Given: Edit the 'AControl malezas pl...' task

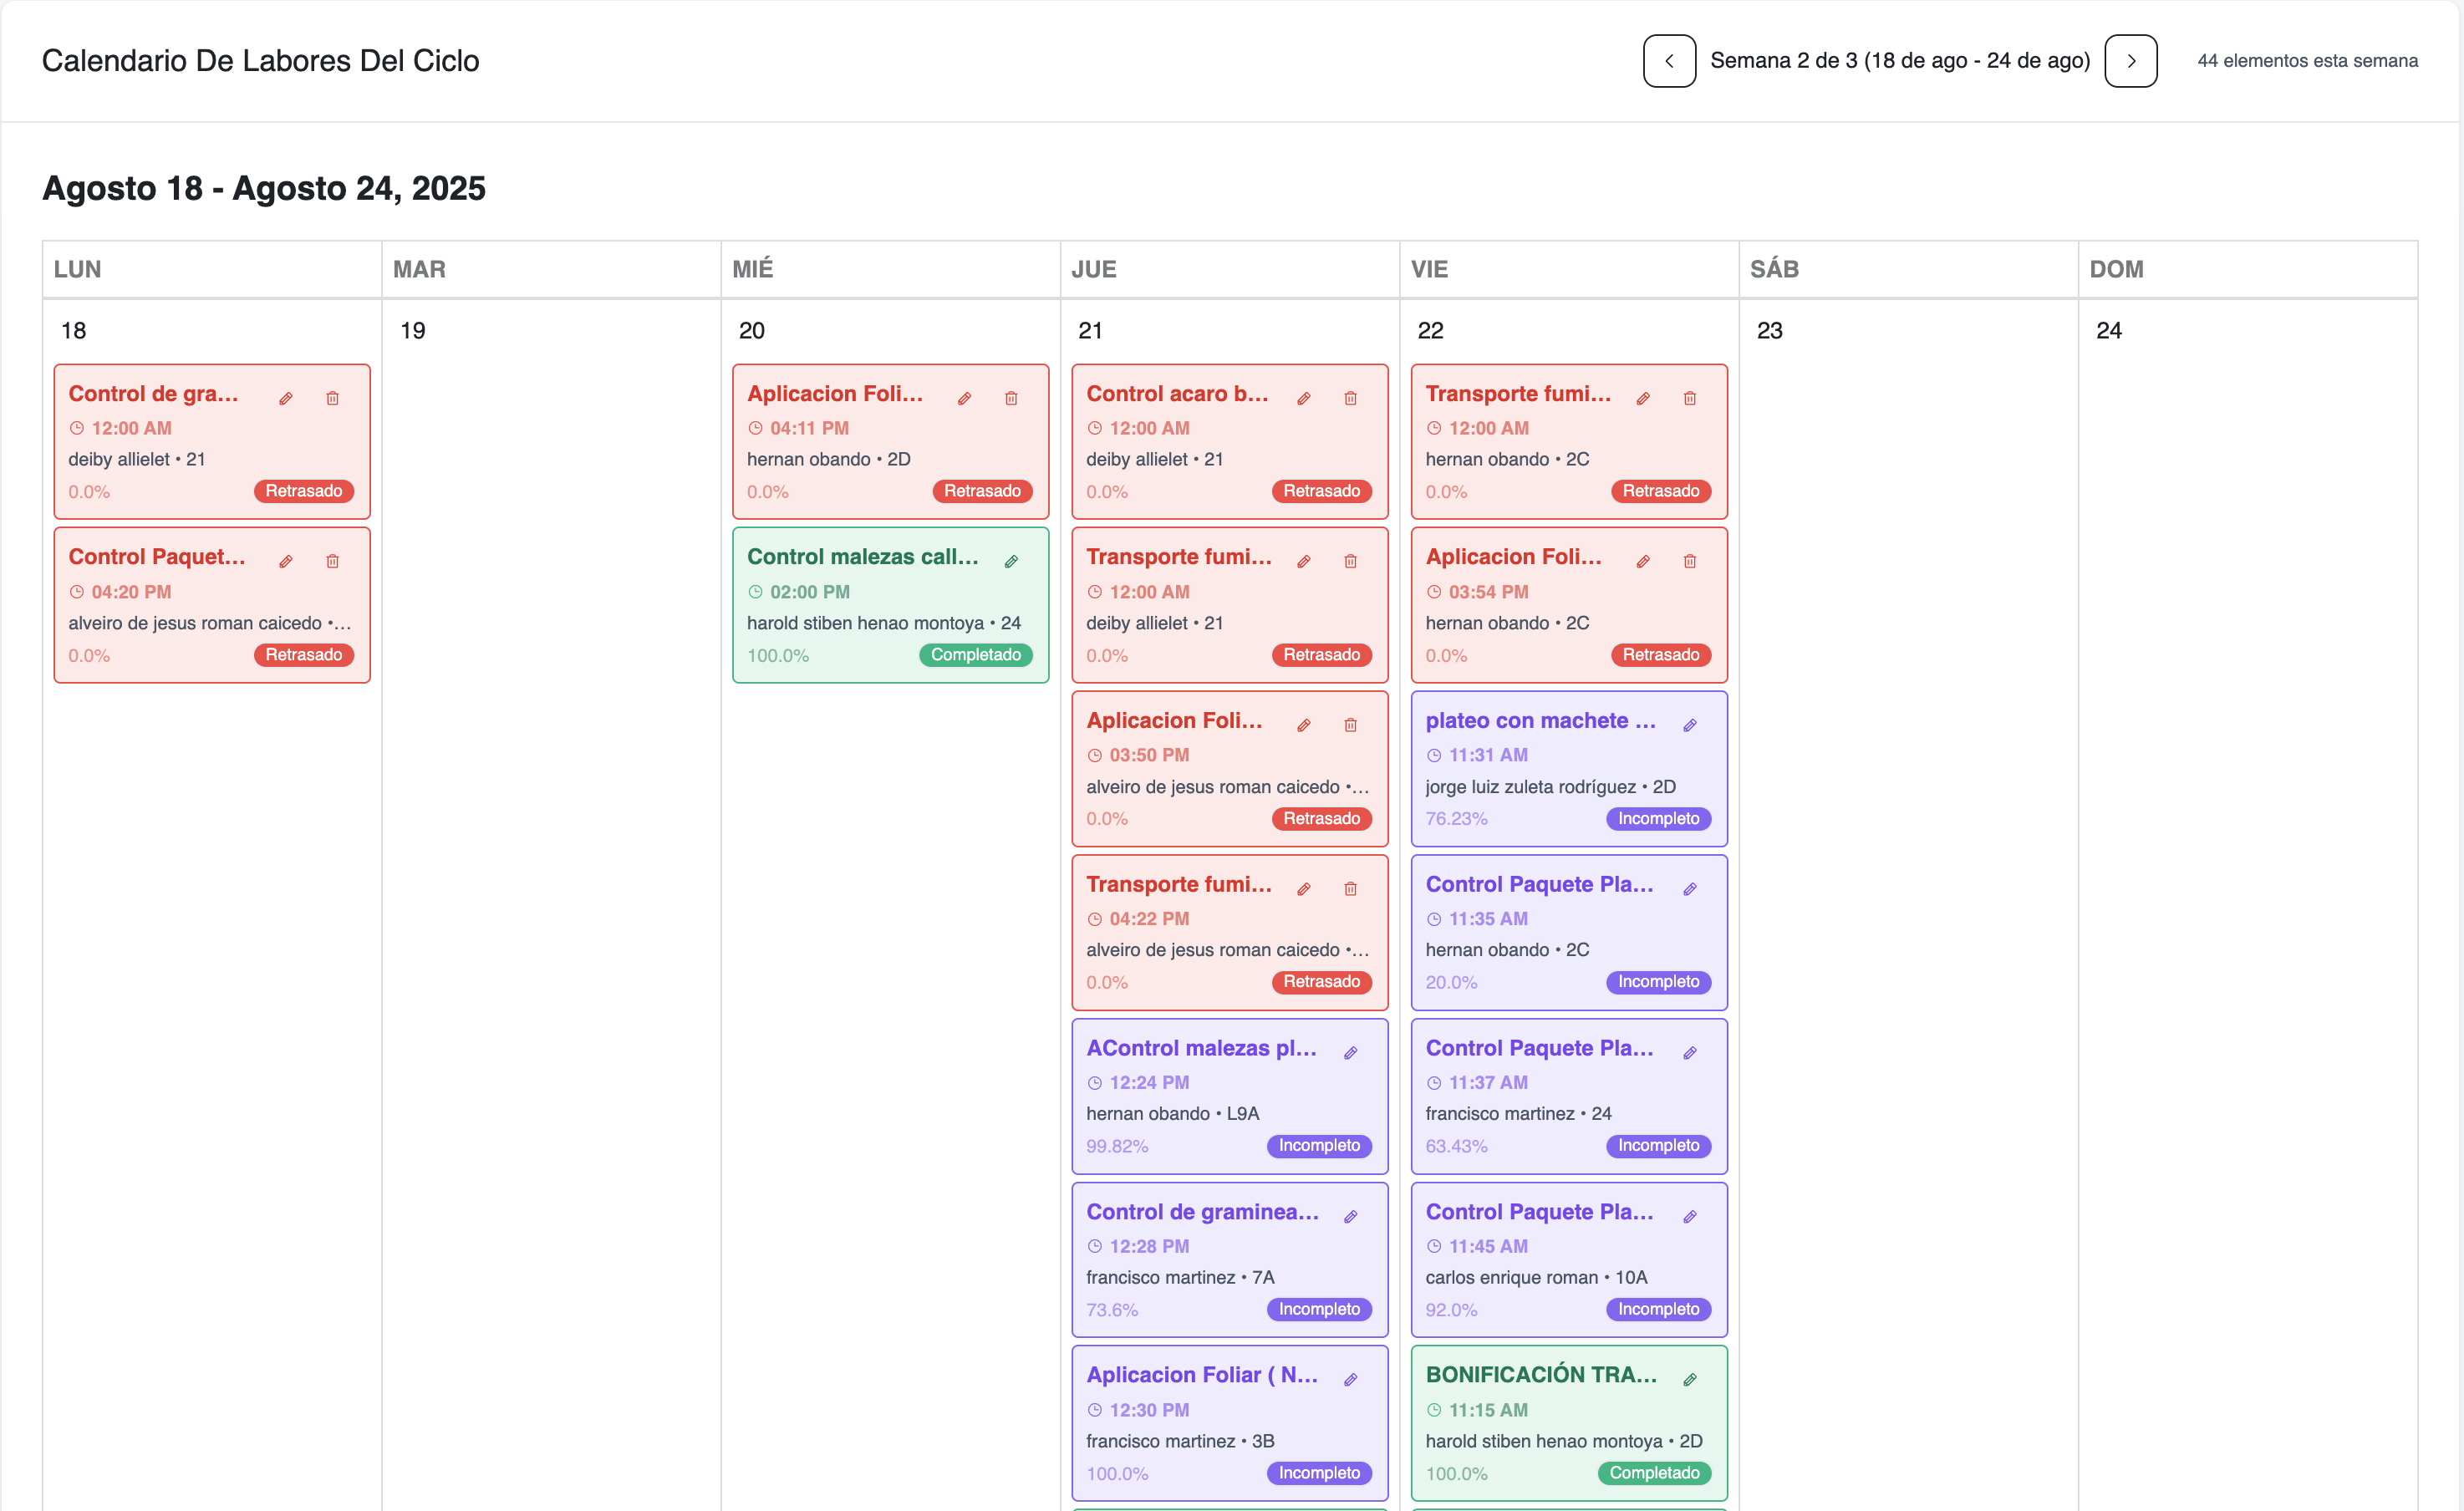Looking at the screenshot, I should tap(1350, 1052).
